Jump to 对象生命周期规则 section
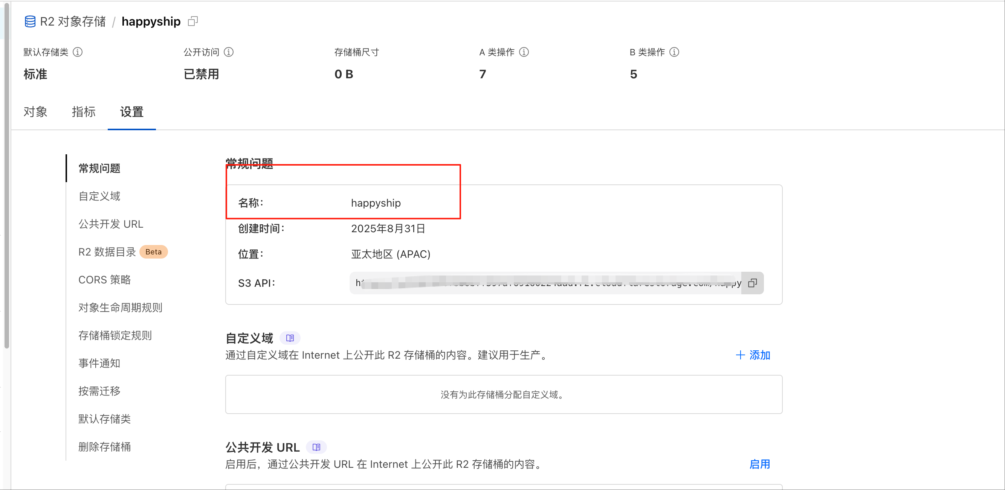Screen dimensions: 1005x490 pos(120,307)
